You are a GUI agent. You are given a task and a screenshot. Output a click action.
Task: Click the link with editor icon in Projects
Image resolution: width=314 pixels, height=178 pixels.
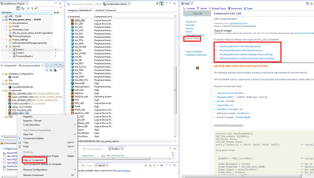coord(32,8)
